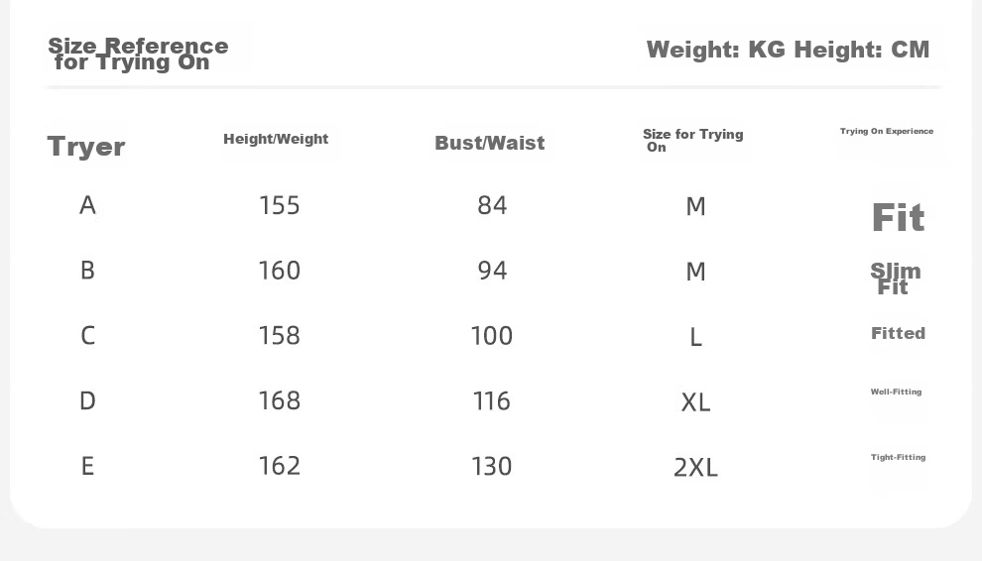Select size 2XL for tryer E

click(695, 467)
